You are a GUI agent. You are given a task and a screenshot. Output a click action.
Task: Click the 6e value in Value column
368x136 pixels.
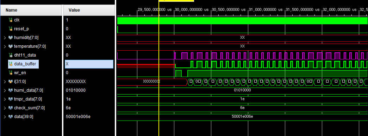tap(68, 108)
